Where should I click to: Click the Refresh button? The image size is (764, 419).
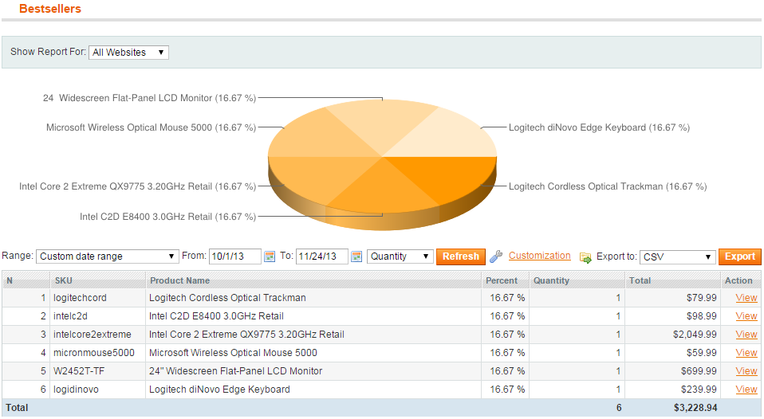click(x=460, y=256)
